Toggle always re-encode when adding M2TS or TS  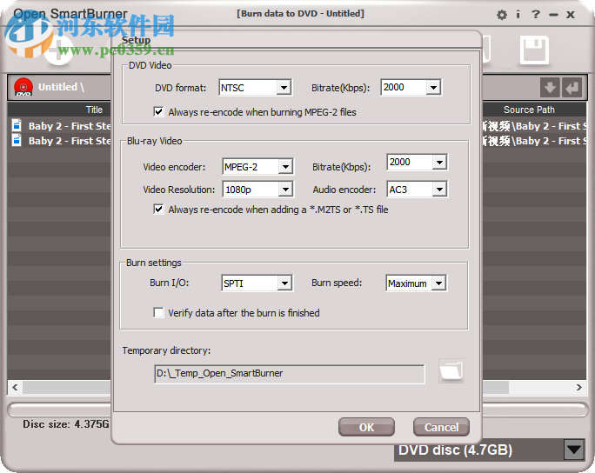[158, 210]
